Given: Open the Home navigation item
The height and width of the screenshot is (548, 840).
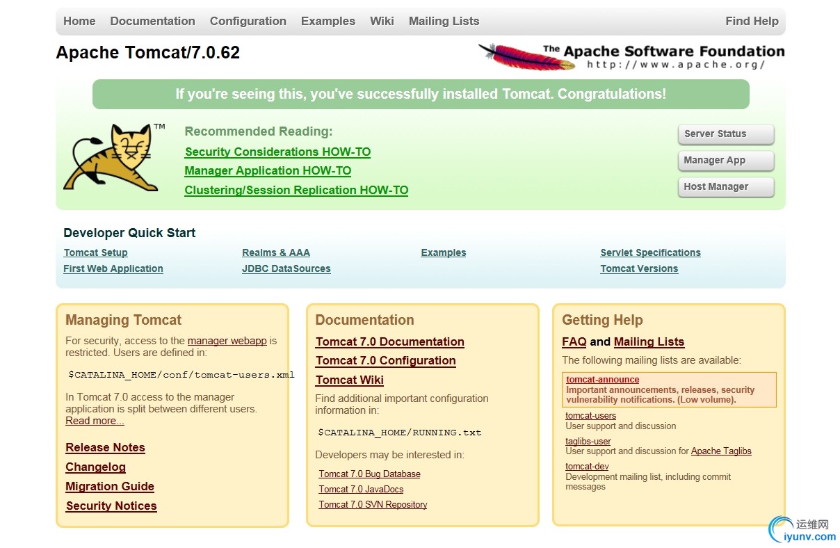Looking at the screenshot, I should [79, 21].
